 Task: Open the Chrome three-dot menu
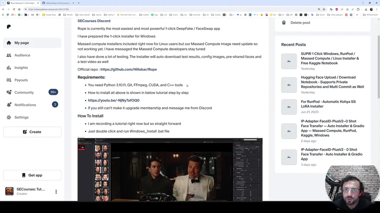(377, 9)
